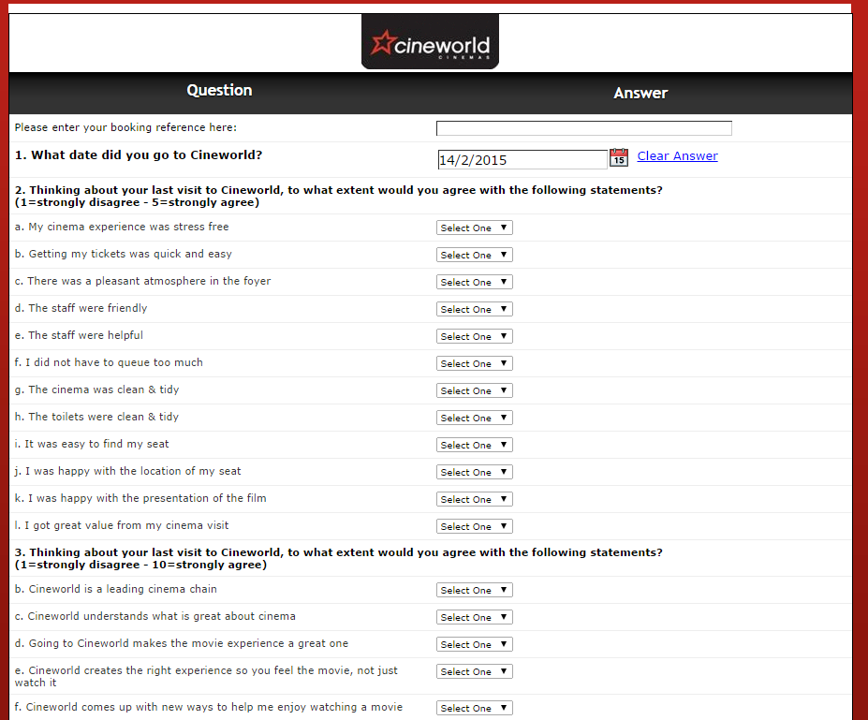Click question 3 heading with 10=strongly agree scale
This screenshot has height=720, width=868.
(x=338, y=558)
